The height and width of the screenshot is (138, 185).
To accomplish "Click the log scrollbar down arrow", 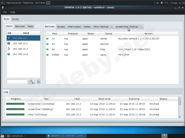I will pyautogui.click(x=180, y=117).
